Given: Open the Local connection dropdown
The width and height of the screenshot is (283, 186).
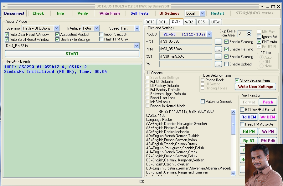Looking at the screenshot, I should pos(202,13).
